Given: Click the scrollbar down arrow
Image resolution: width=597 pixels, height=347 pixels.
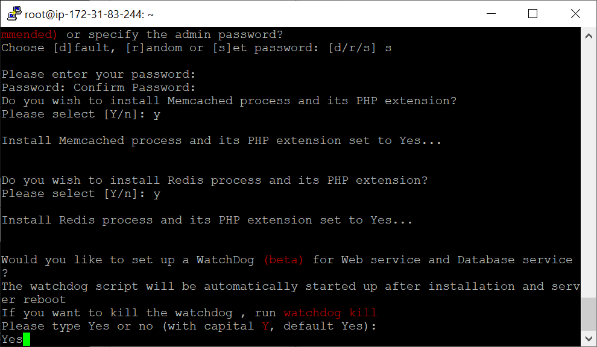Looking at the screenshot, I should pyautogui.click(x=589, y=338).
